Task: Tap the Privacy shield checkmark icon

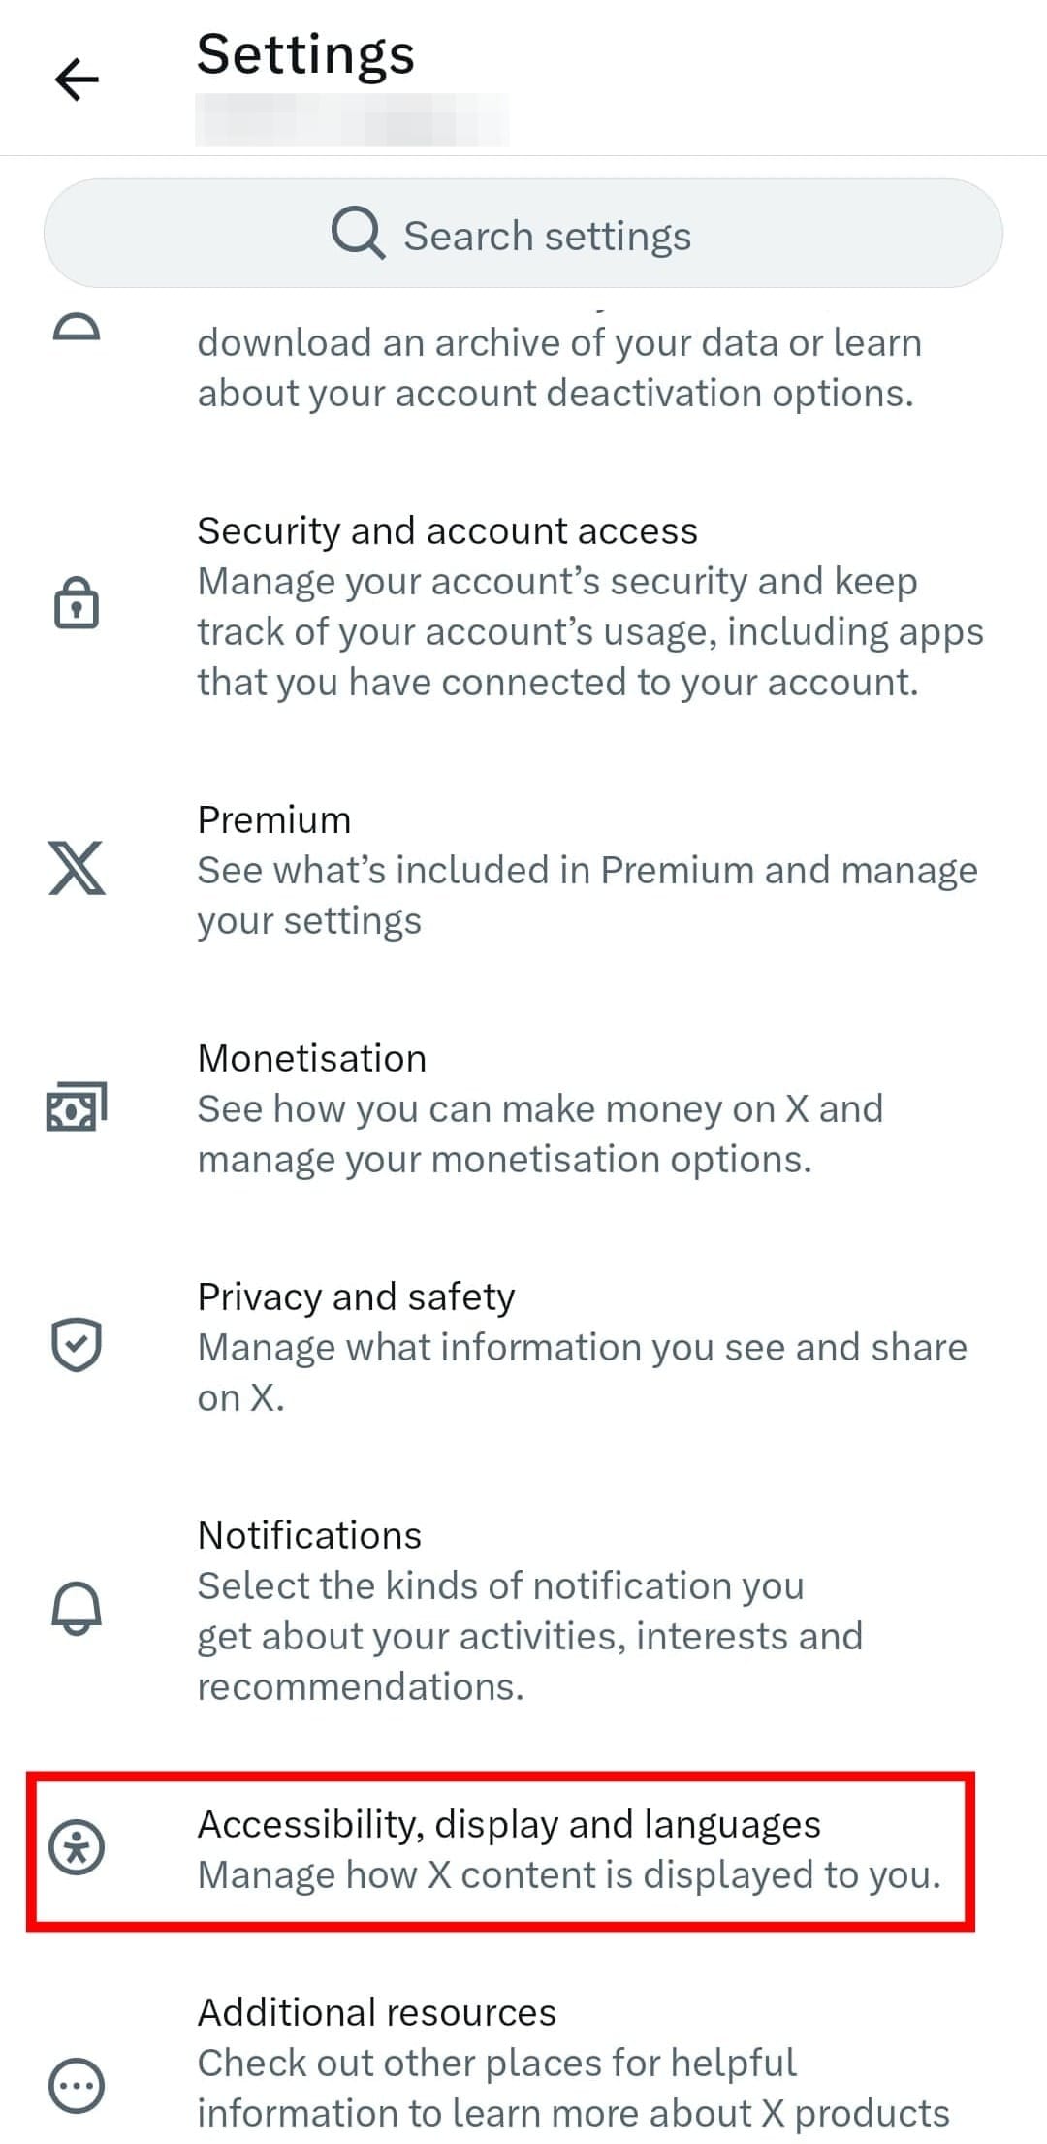Action: point(77,1345)
